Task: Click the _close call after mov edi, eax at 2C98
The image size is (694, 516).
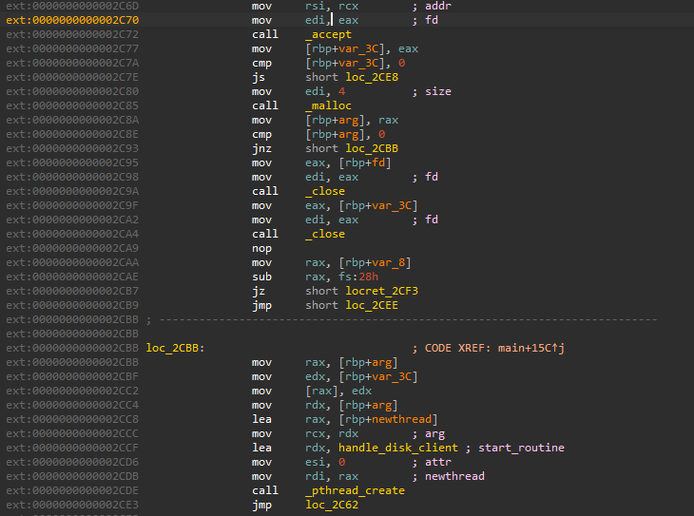Action: (325, 191)
